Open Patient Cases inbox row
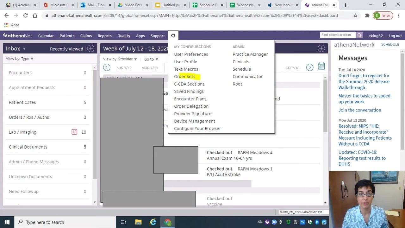 47,102
